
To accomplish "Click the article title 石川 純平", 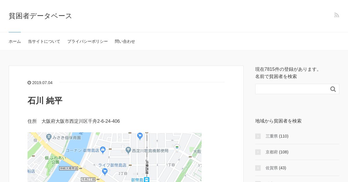I will [45, 101].
